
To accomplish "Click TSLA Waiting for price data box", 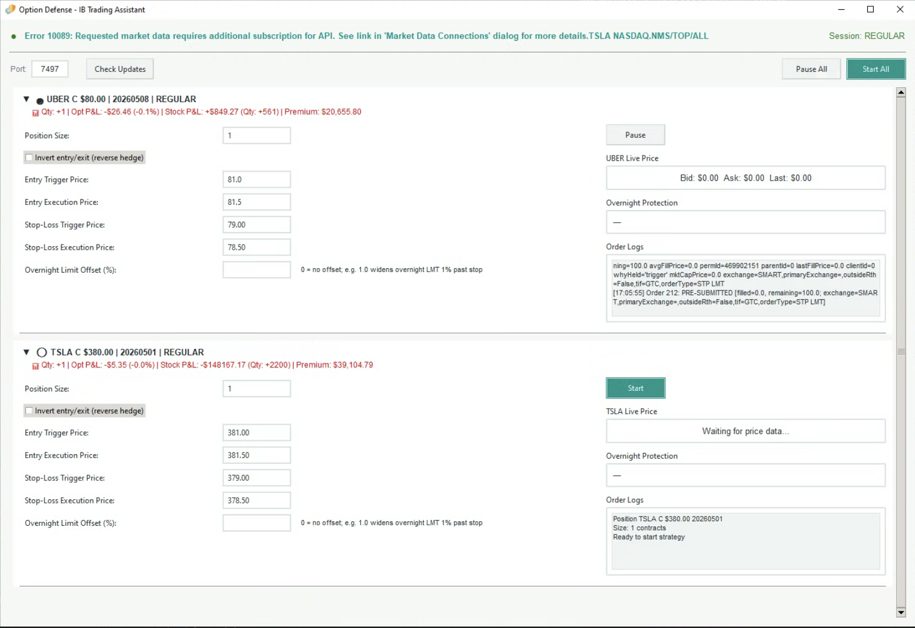I will click(x=745, y=431).
